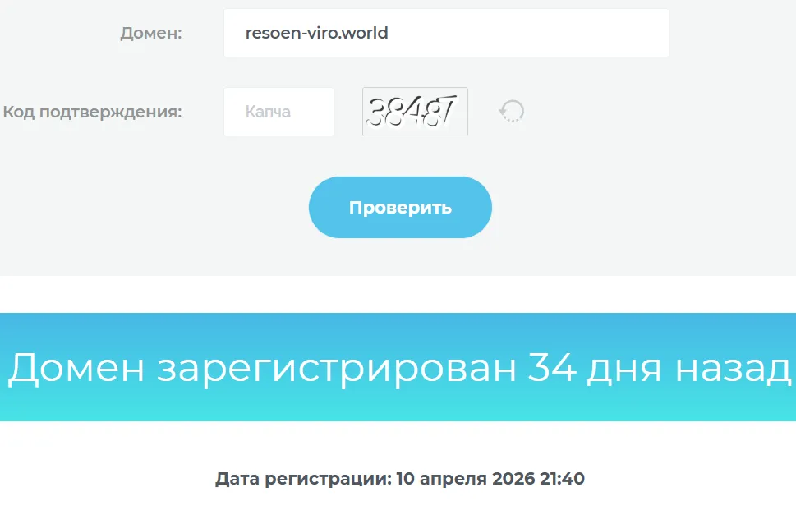Click the Проверить button
Image resolution: width=796 pixels, height=510 pixels.
click(400, 207)
